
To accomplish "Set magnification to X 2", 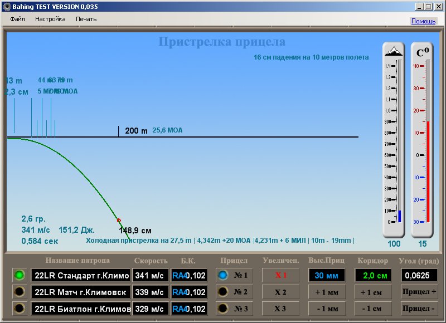I will pyautogui.click(x=281, y=292).
